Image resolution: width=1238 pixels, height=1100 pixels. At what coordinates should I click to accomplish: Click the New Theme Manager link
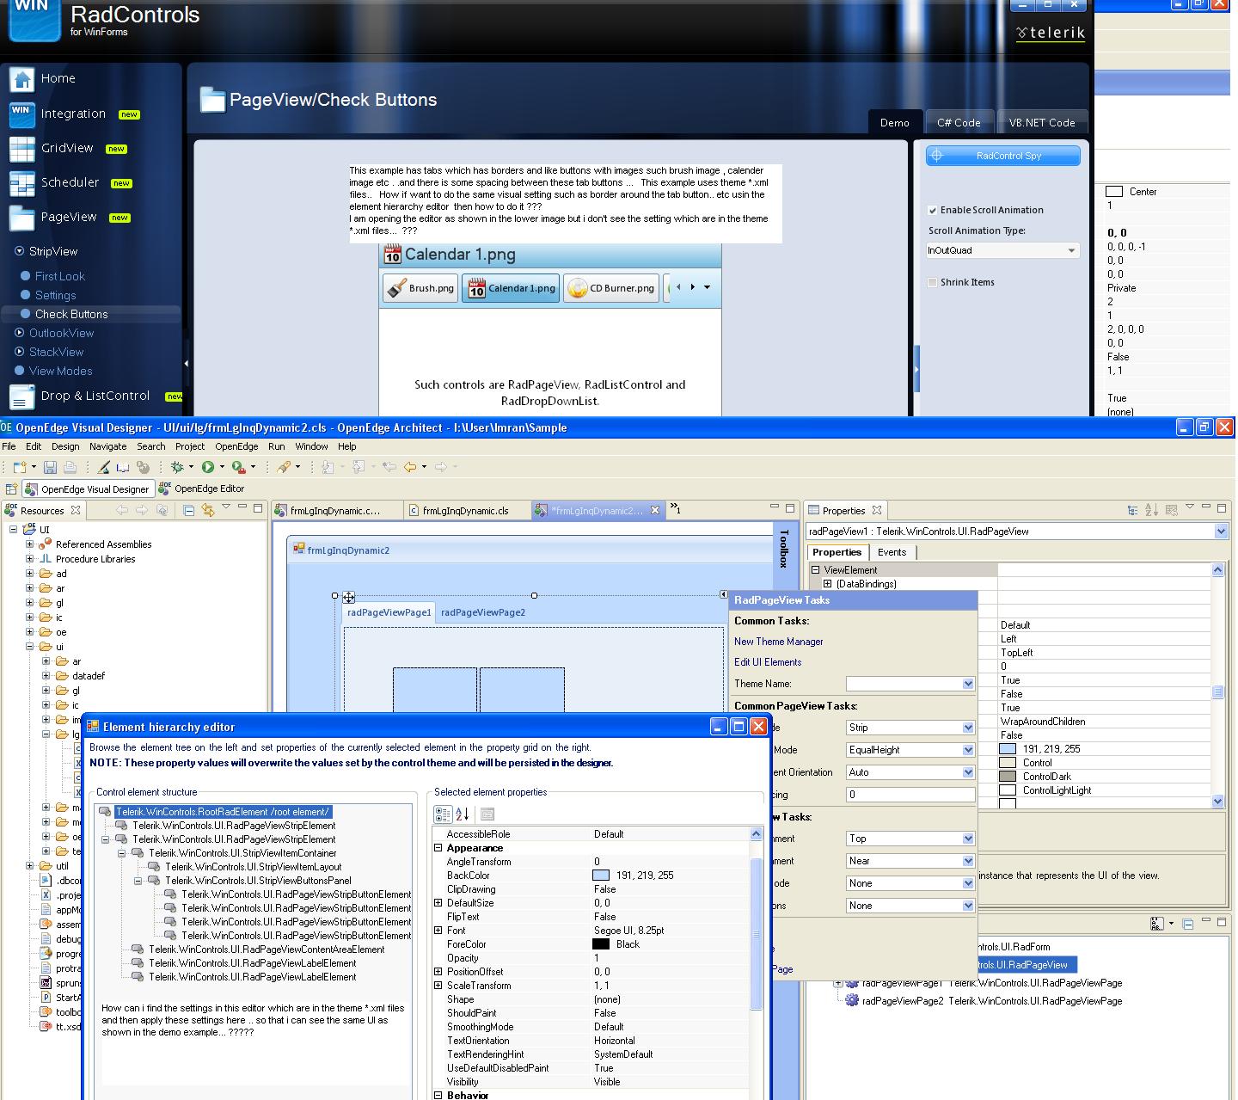(x=779, y=642)
